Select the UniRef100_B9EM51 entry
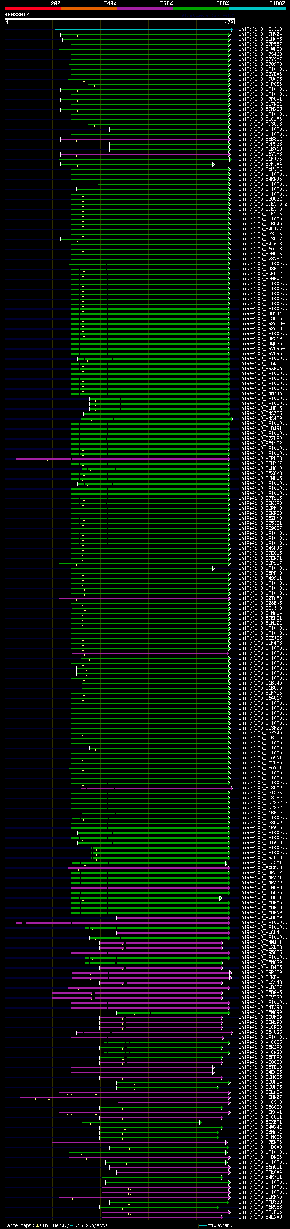The height and width of the screenshot is (1229, 290). 260,618
